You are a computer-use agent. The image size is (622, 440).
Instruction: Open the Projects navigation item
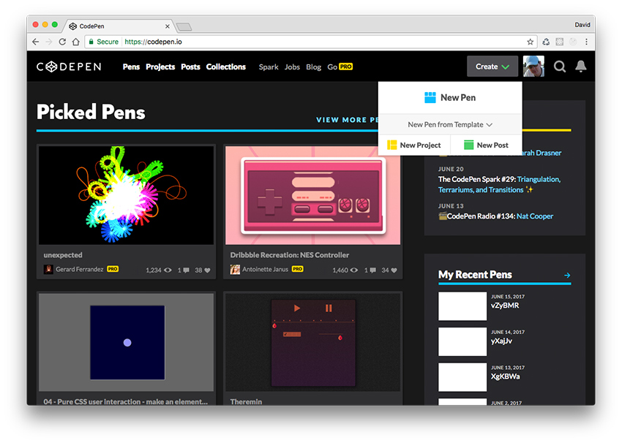click(x=160, y=67)
